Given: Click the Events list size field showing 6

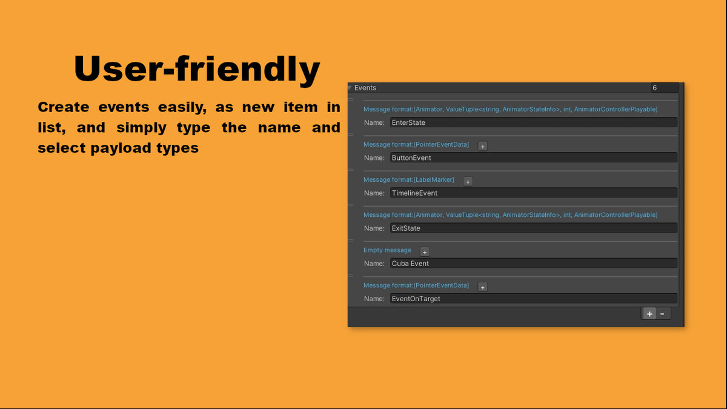Looking at the screenshot, I should click(x=665, y=88).
